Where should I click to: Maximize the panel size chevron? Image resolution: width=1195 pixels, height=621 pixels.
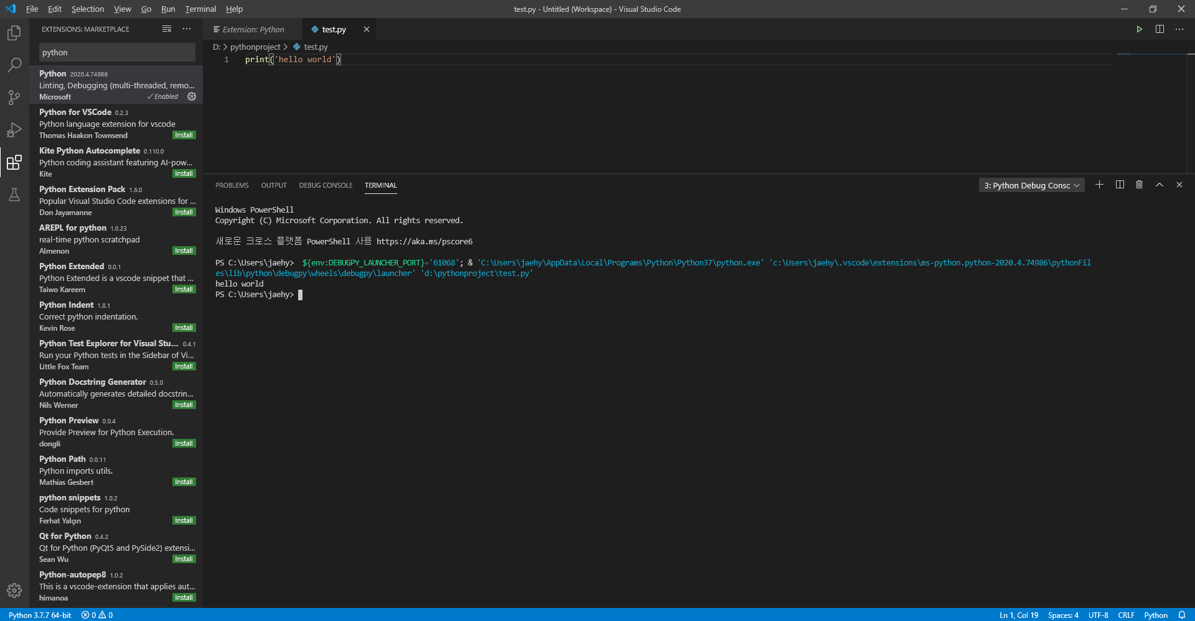click(1160, 185)
